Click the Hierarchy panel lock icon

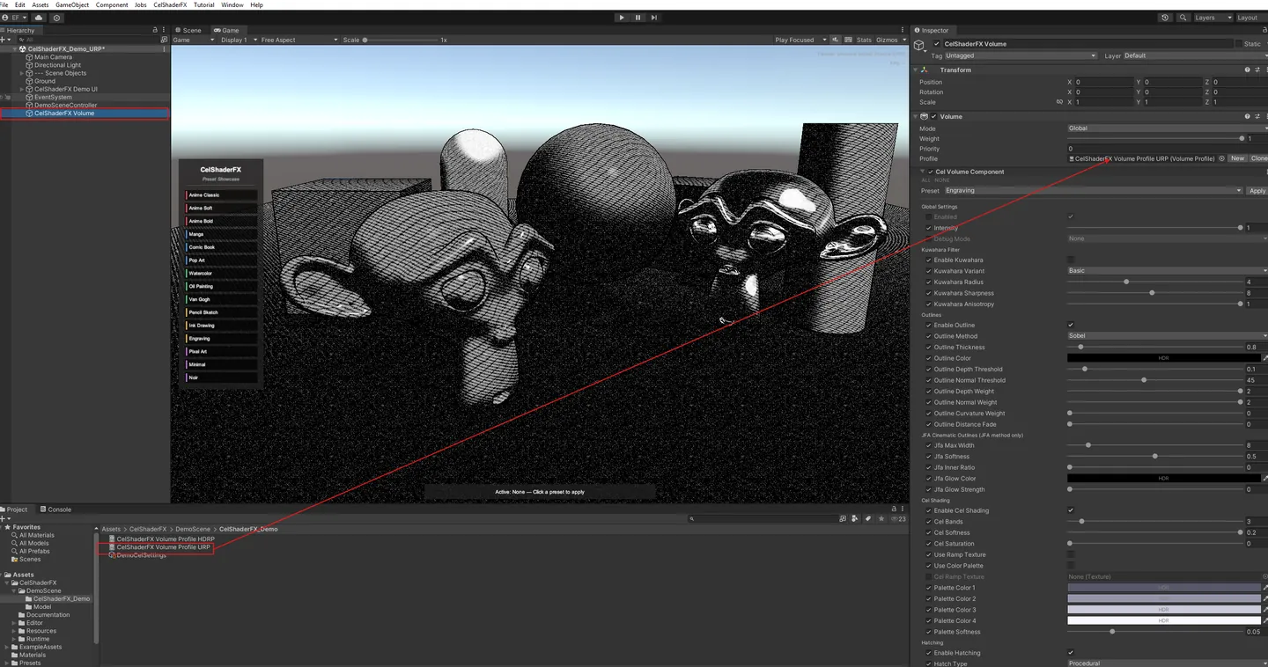156,30
